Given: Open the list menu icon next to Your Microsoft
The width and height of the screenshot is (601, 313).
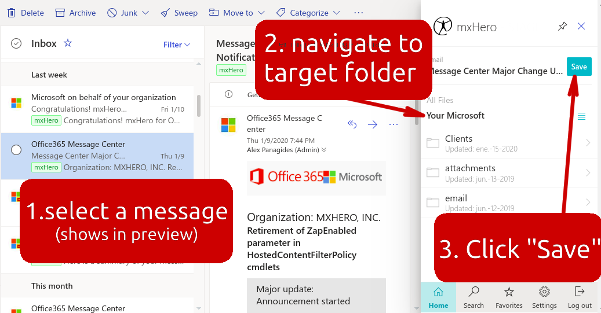Looking at the screenshot, I should (581, 116).
